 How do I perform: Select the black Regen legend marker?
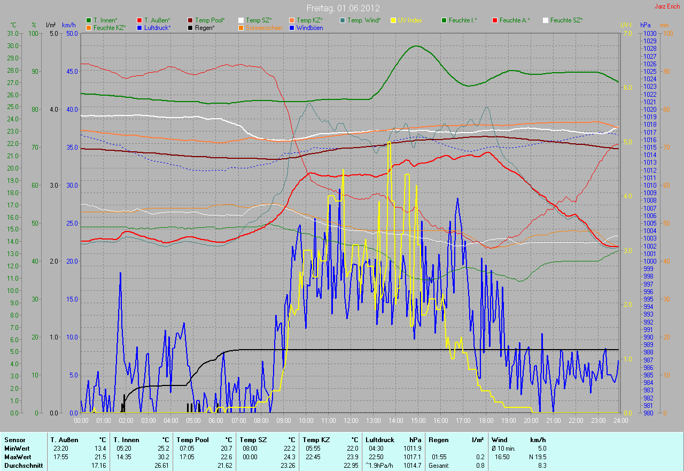[x=191, y=27]
